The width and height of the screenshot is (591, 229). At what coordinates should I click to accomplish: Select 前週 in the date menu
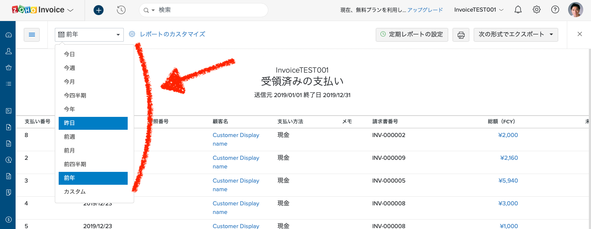93,137
